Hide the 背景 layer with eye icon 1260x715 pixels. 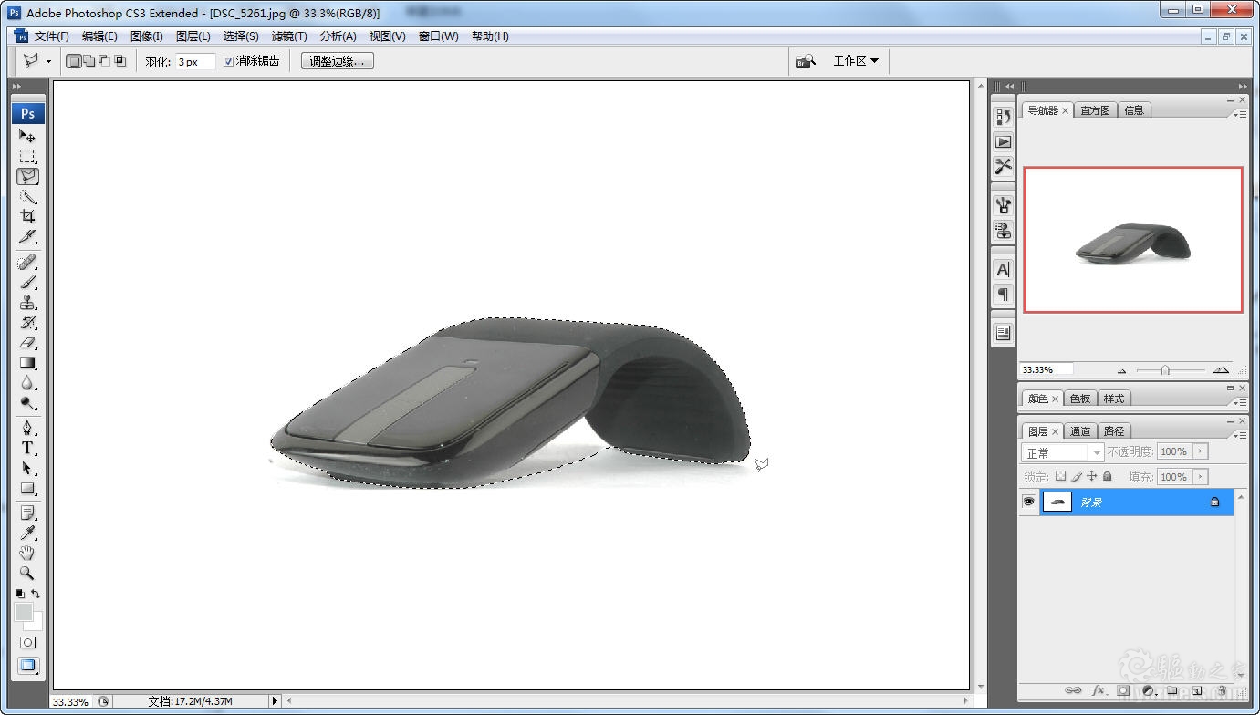pos(1029,502)
